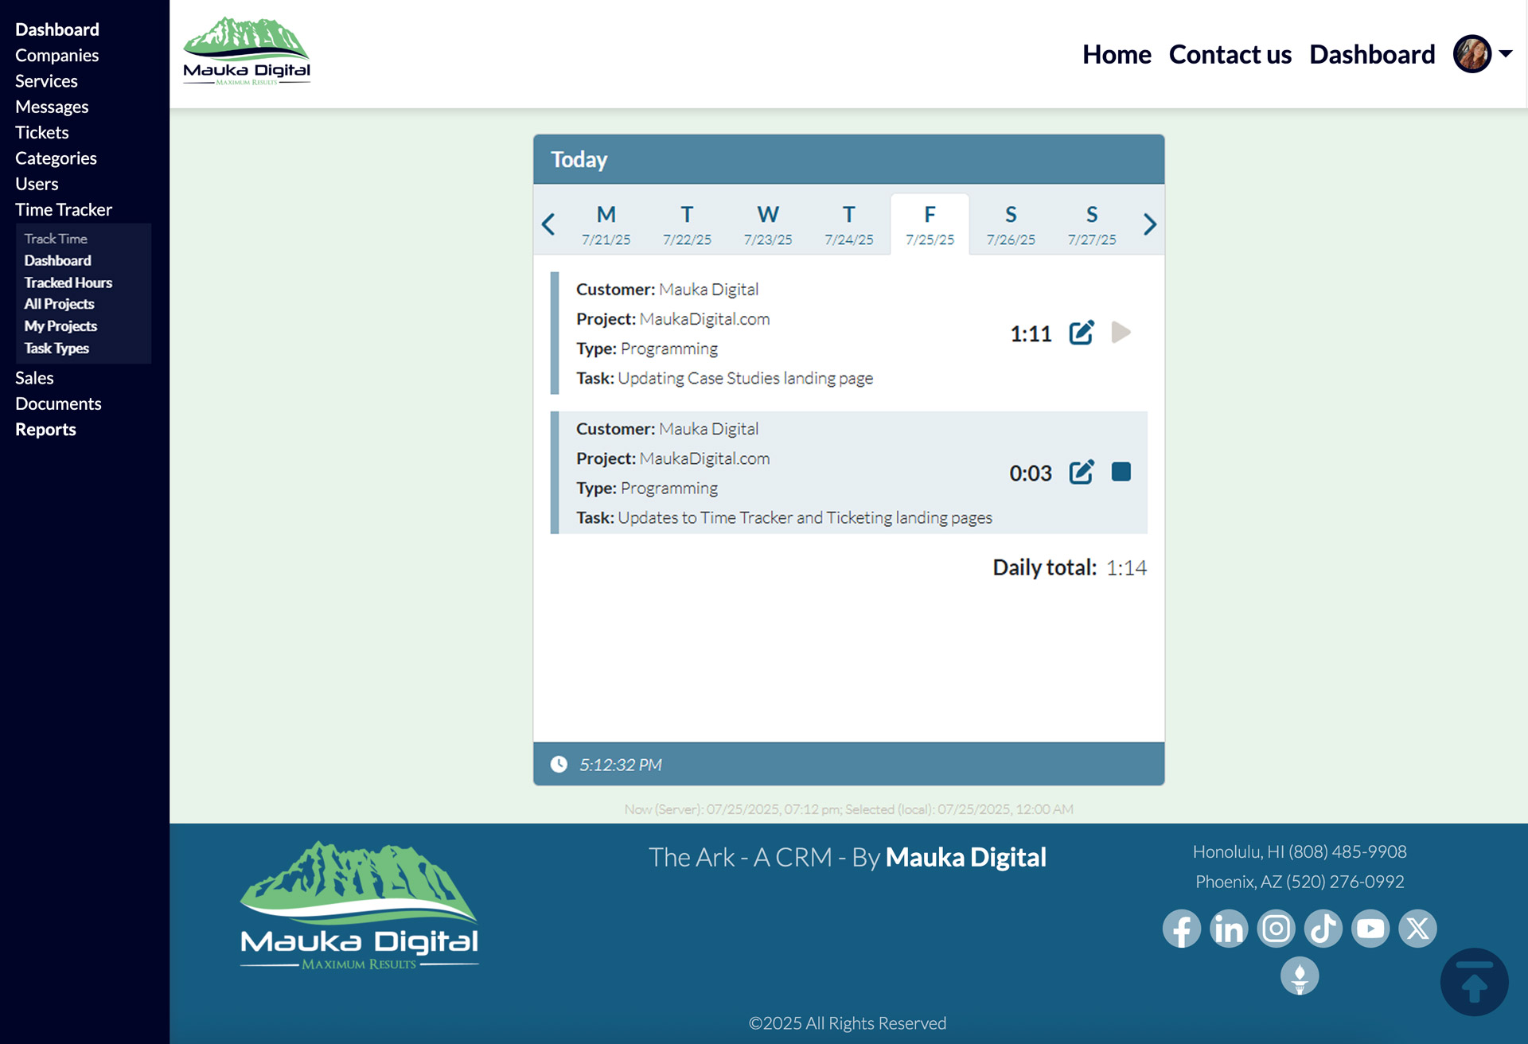Open Dashboard in the top navigation
The image size is (1528, 1044).
click(1372, 54)
